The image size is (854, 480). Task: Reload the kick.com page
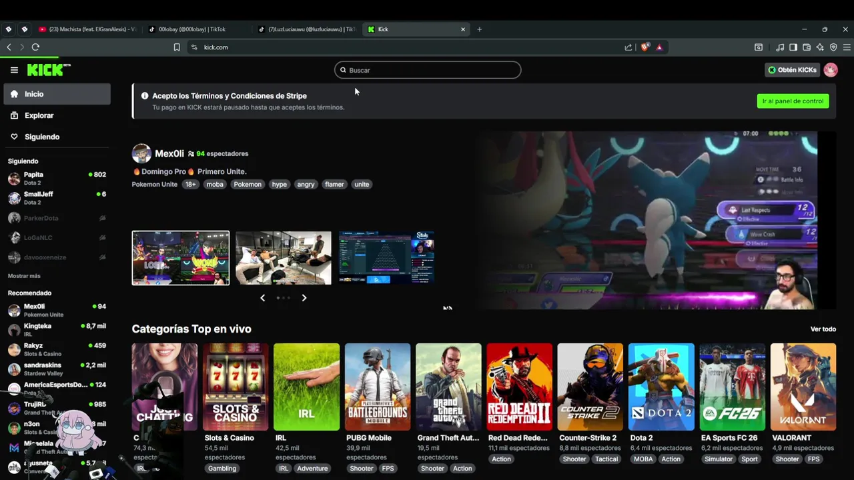pyautogui.click(x=35, y=47)
